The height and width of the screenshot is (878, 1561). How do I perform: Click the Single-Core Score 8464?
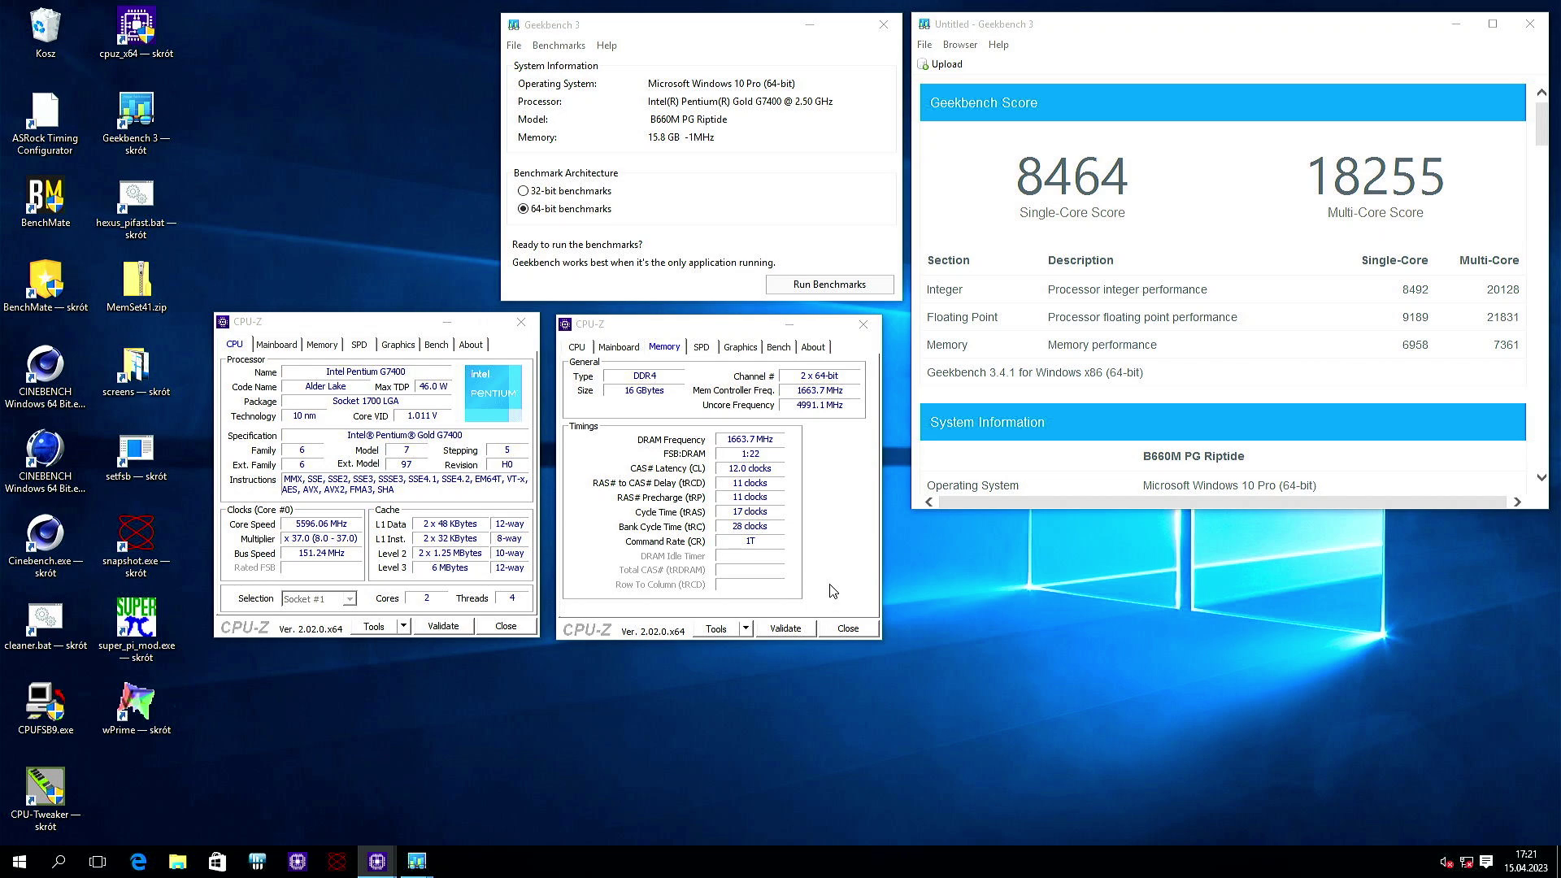1072,176
